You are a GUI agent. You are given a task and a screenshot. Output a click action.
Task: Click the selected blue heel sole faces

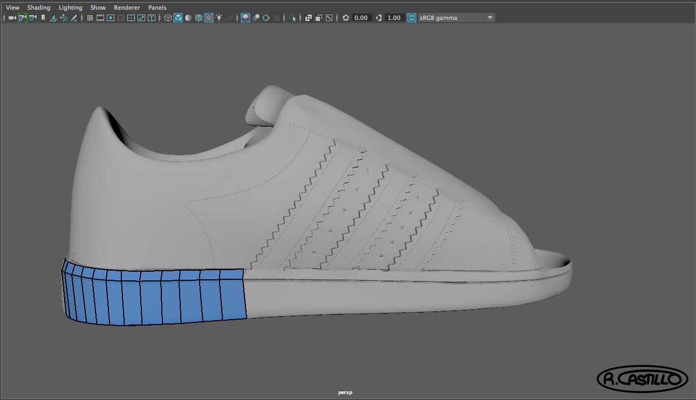(x=154, y=295)
